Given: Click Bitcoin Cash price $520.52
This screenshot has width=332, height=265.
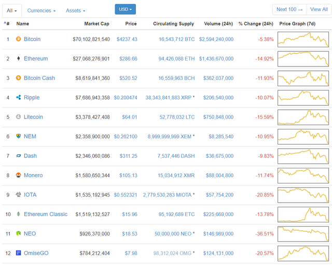Looking at the screenshot, I should [128, 78].
